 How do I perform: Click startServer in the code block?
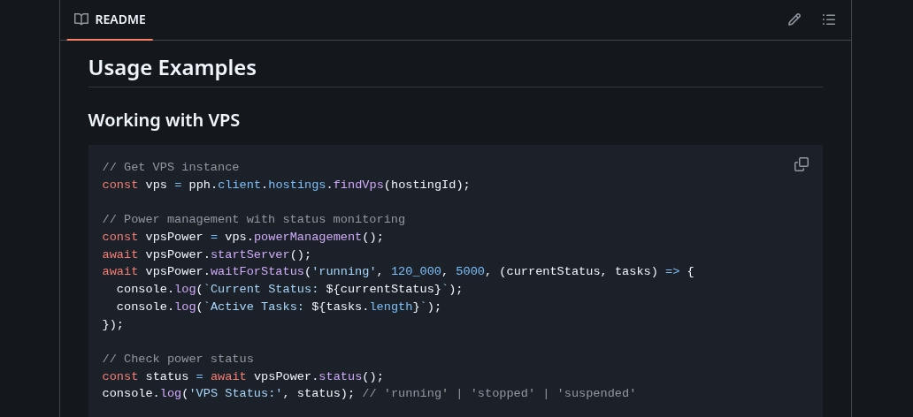(250, 254)
